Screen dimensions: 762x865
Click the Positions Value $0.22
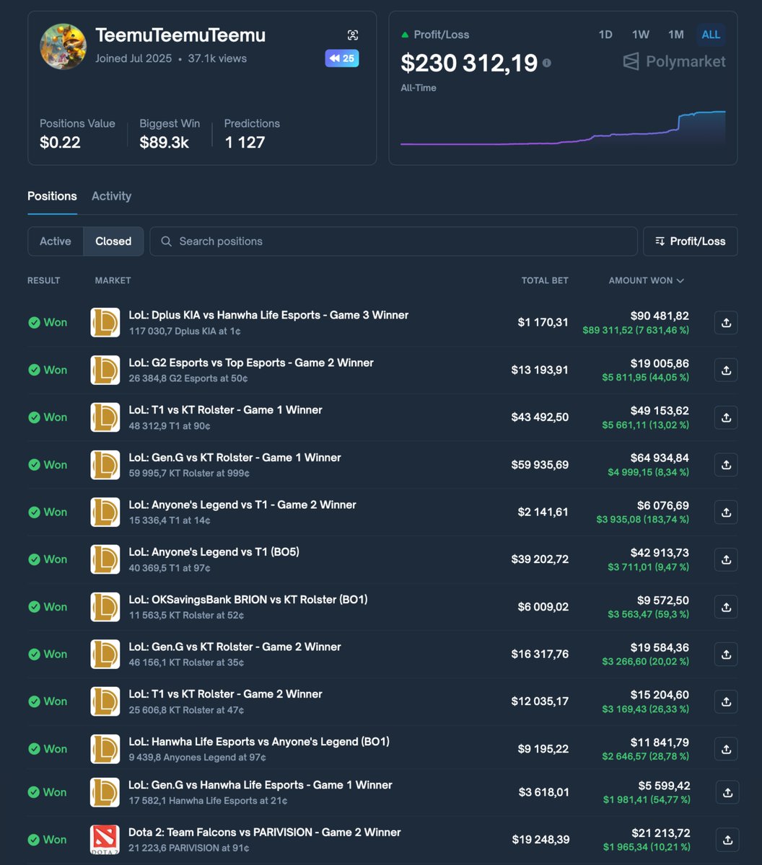tap(60, 142)
